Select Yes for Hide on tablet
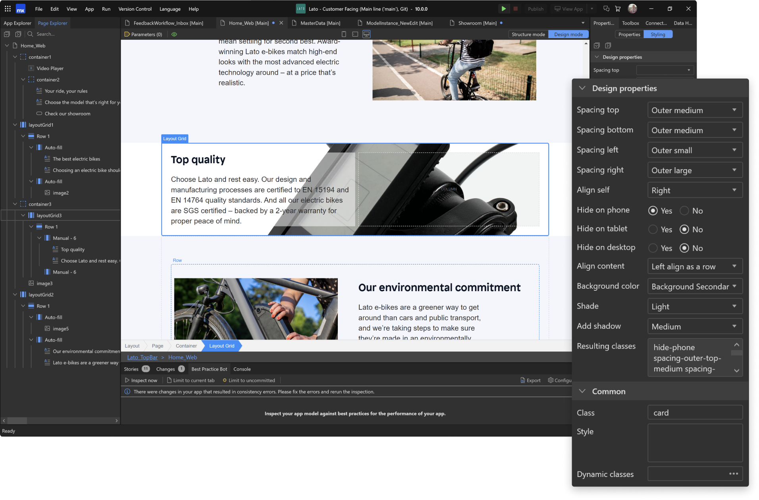The height and width of the screenshot is (500, 759). [653, 229]
